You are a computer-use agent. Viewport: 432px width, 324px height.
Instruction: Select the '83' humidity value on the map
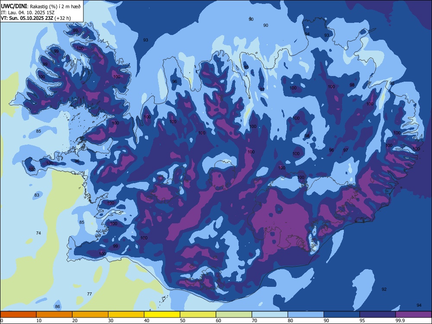click(37, 195)
